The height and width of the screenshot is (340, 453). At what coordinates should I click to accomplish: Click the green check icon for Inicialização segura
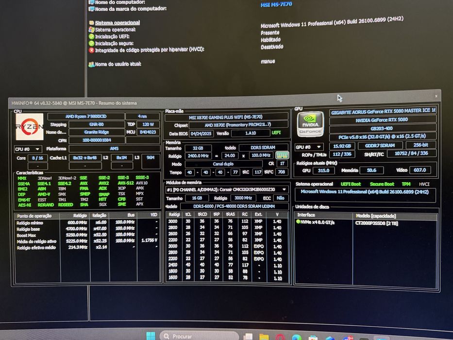pyautogui.click(x=92, y=44)
